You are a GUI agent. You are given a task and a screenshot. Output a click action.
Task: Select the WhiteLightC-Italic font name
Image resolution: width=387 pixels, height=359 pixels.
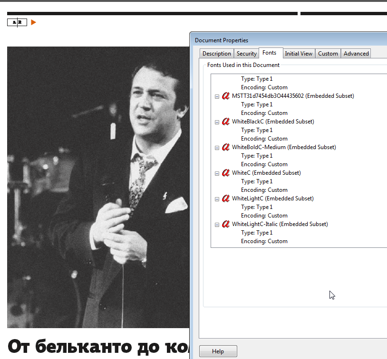pyautogui.click(x=280, y=224)
